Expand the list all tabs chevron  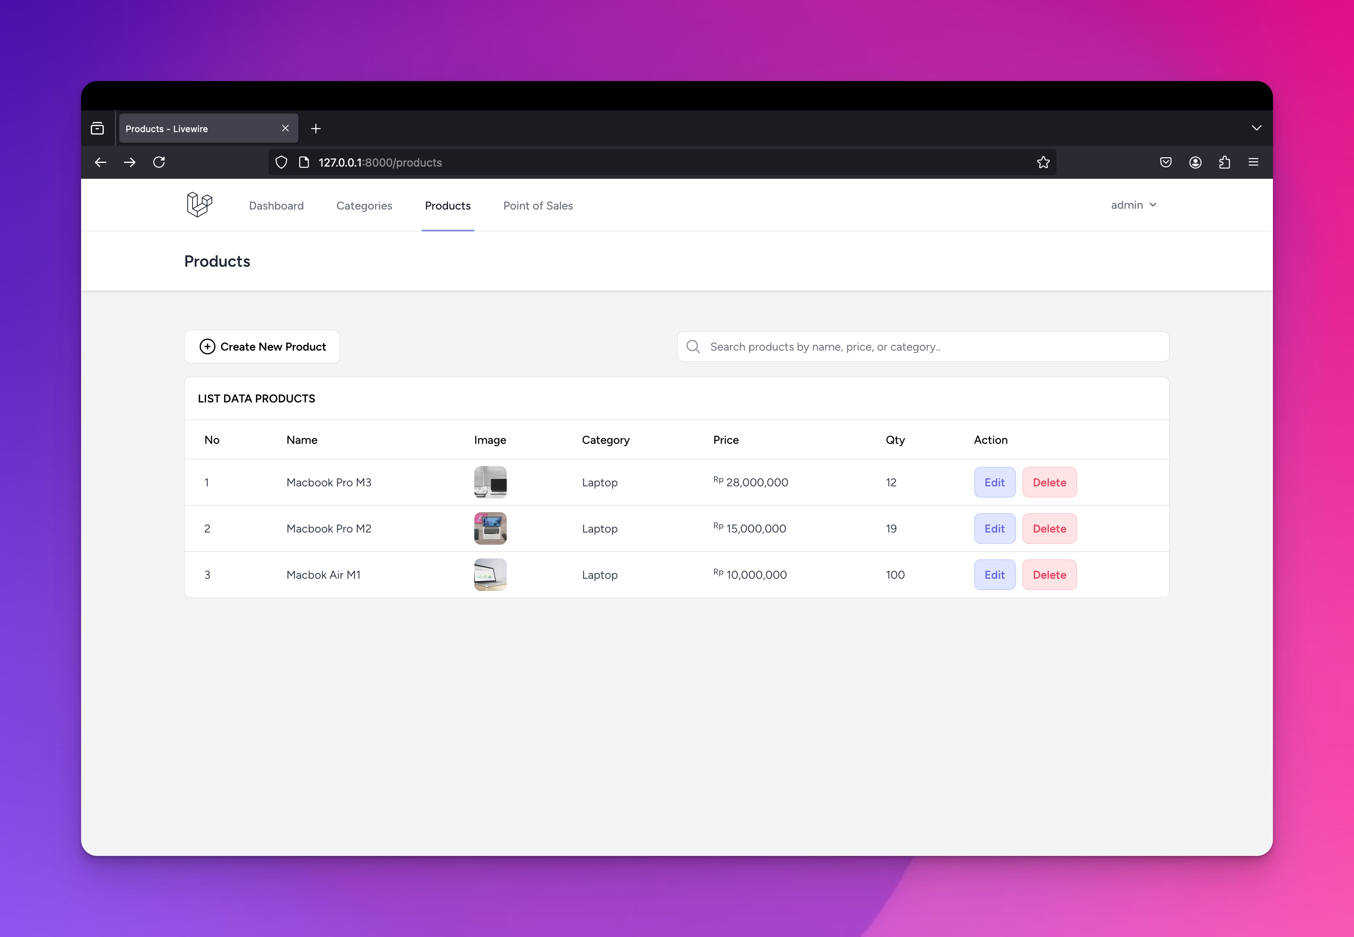(x=1256, y=128)
